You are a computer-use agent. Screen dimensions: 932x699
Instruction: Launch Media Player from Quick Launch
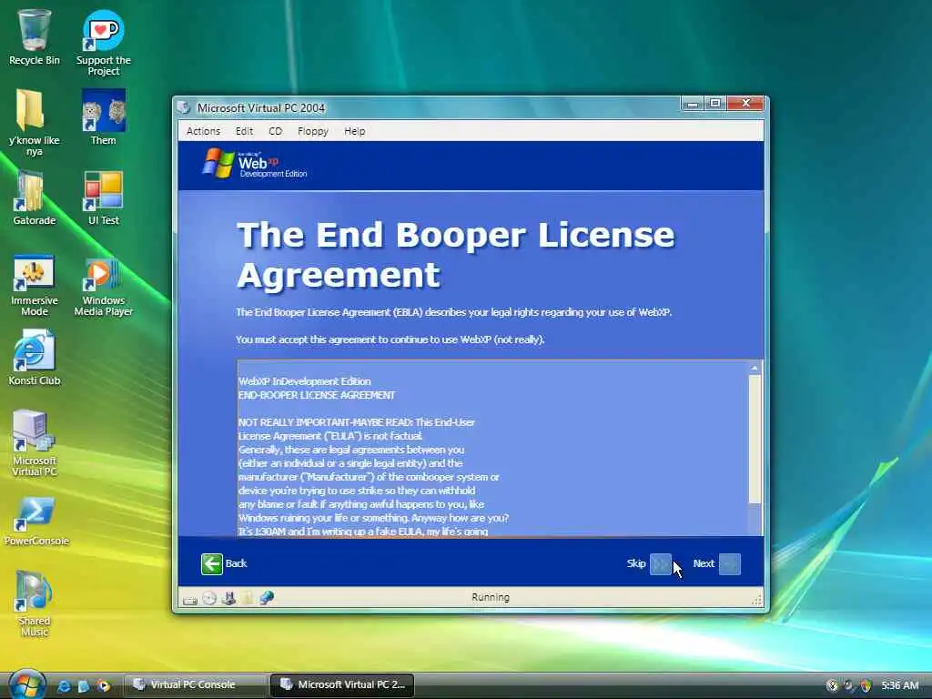tap(103, 685)
